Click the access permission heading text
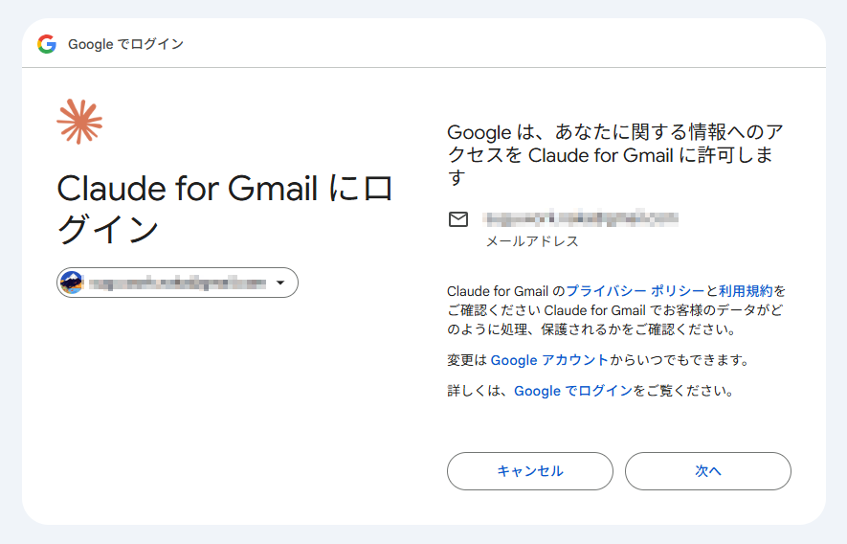Image resolution: width=847 pixels, height=544 pixels. tap(615, 154)
